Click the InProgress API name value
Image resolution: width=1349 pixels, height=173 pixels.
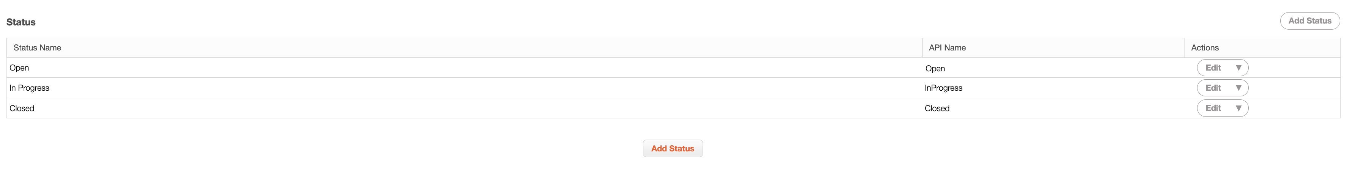pyautogui.click(x=943, y=88)
